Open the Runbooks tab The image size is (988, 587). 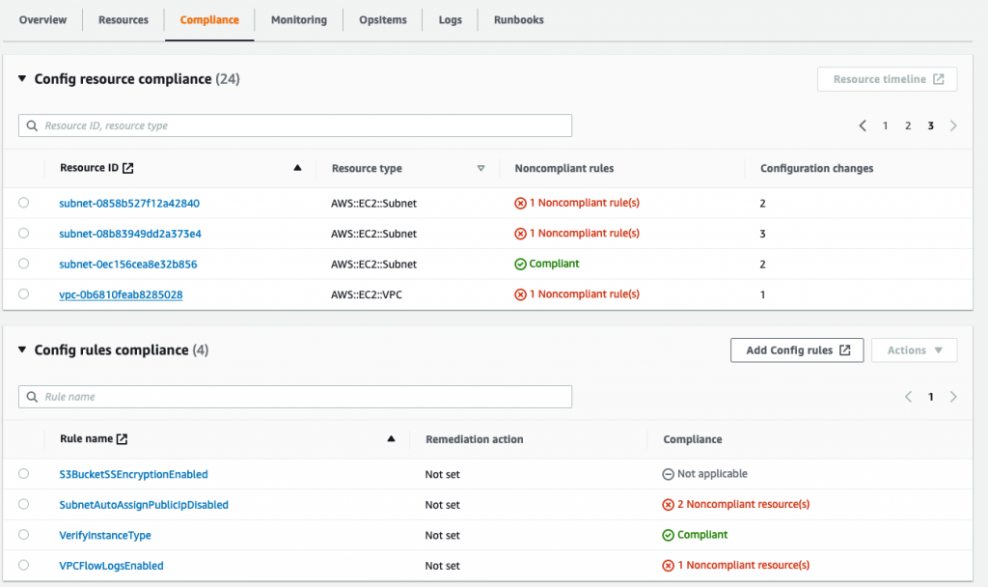tap(518, 19)
